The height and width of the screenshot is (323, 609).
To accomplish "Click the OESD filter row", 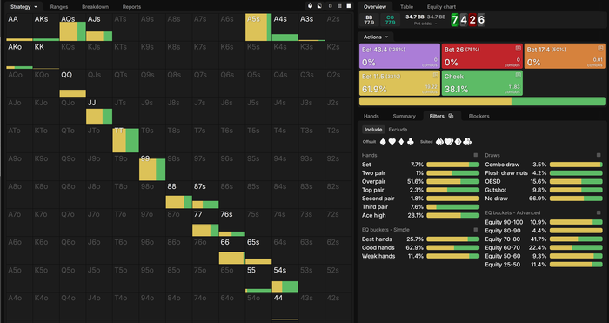I will (544, 181).
